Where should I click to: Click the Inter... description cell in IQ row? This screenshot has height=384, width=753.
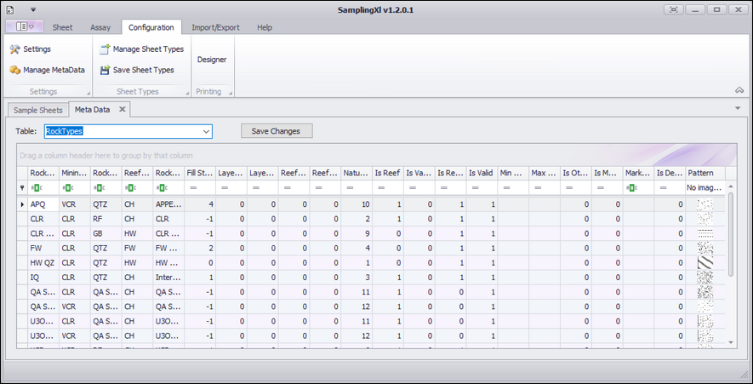pos(168,278)
